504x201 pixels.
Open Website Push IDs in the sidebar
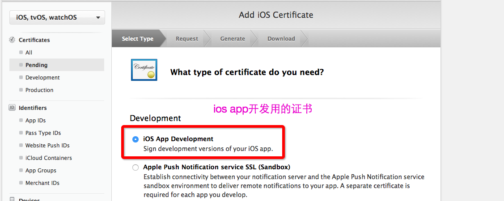[47, 146]
